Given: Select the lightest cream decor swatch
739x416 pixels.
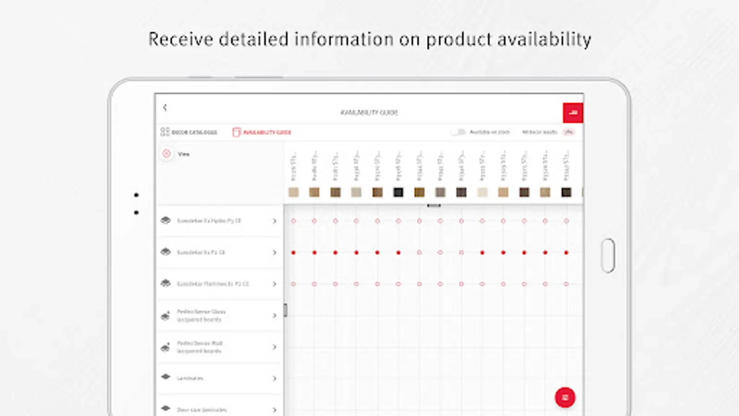Looking at the screenshot, I should click(x=482, y=192).
